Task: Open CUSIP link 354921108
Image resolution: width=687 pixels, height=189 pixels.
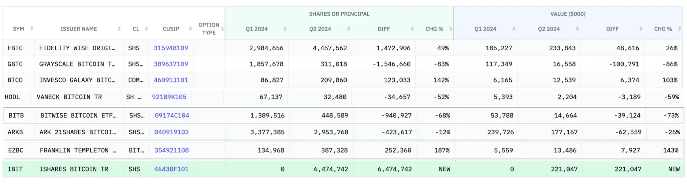Action: click(x=172, y=151)
